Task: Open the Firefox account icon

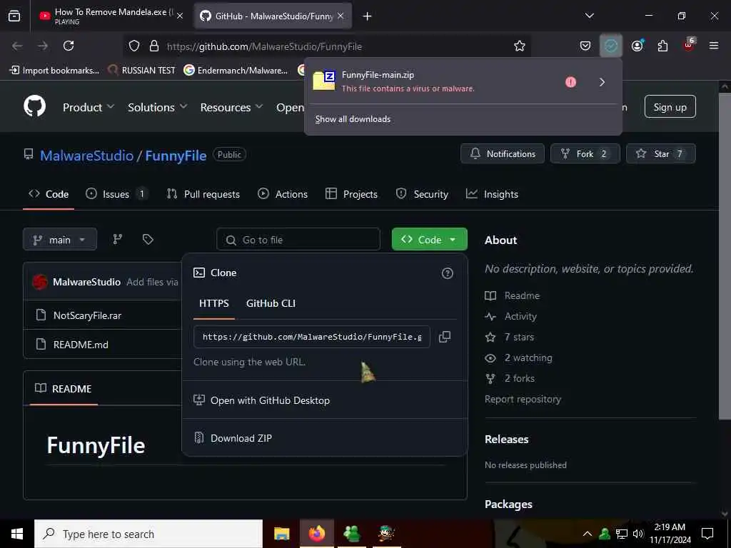Action: pyautogui.click(x=637, y=46)
